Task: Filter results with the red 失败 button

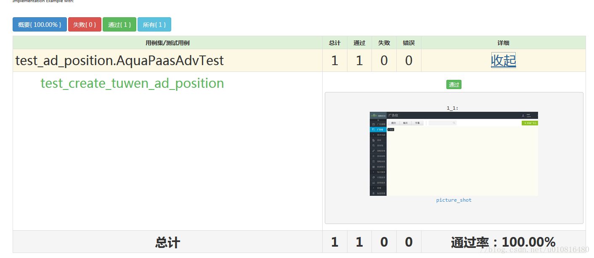Action: click(85, 25)
